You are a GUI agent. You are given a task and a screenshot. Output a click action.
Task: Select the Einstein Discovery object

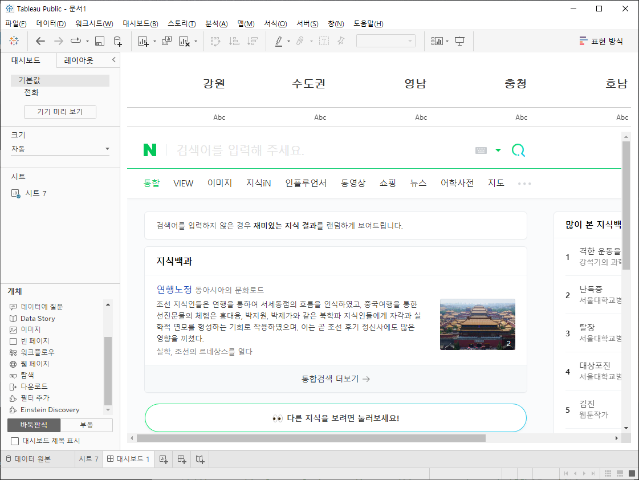[x=50, y=410]
